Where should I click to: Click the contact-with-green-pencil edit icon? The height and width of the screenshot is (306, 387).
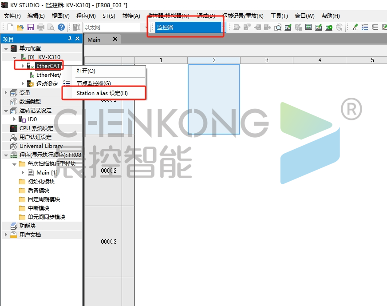355,27
